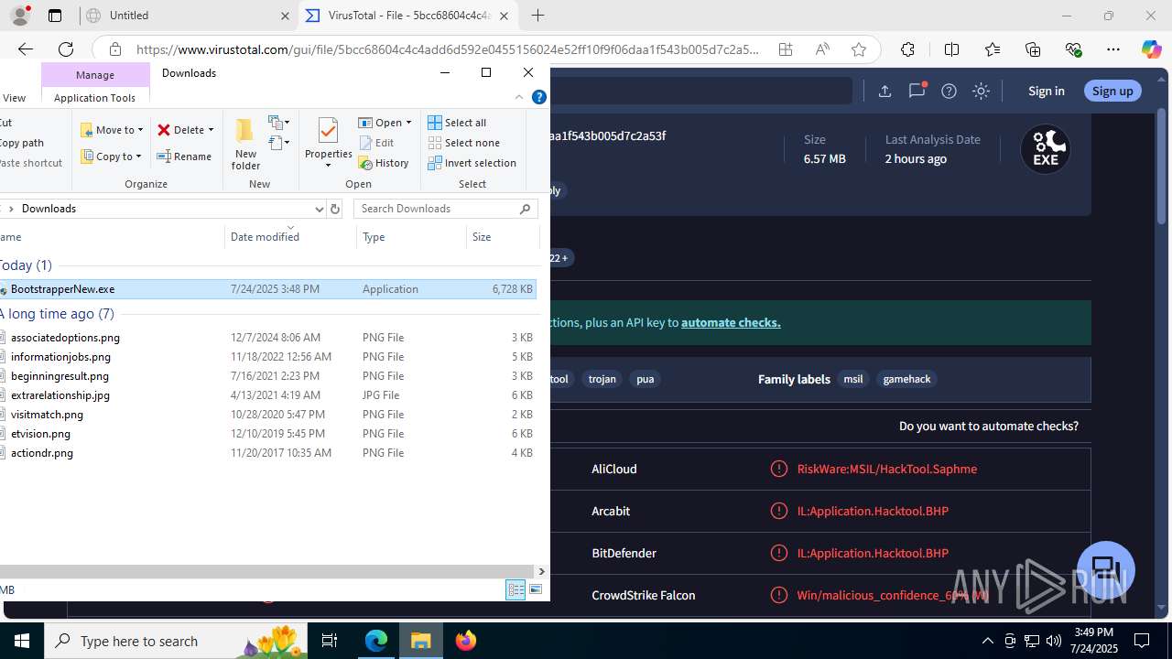Toggle split screen in Edge

pyautogui.click(x=951, y=49)
